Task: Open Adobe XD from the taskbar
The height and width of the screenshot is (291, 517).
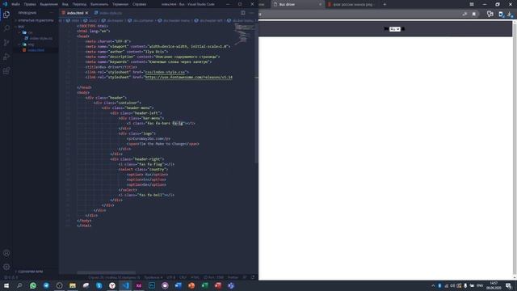Action: coord(138,285)
